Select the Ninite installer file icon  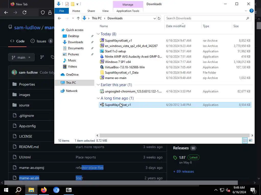tap(102, 56)
